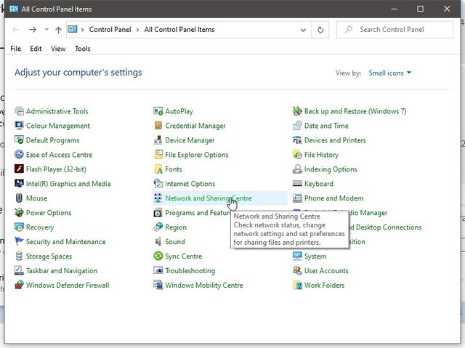Open Windows Defender Firewall icon
The width and height of the screenshot is (465, 348).
tap(19, 286)
